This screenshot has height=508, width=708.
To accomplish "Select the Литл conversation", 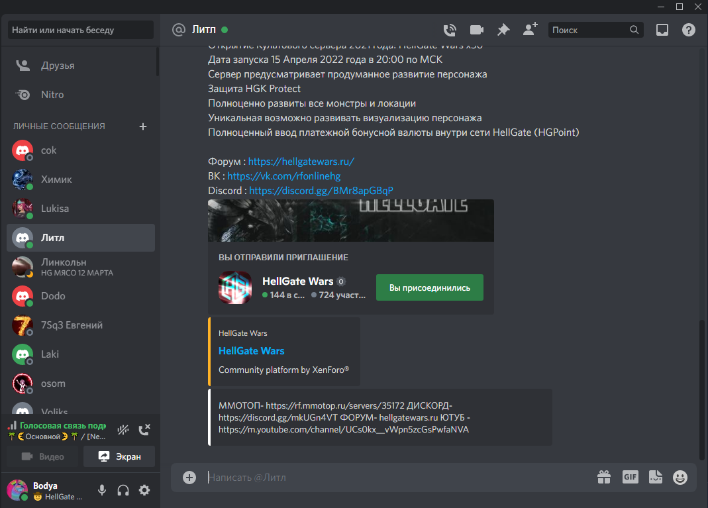I will coord(81,238).
